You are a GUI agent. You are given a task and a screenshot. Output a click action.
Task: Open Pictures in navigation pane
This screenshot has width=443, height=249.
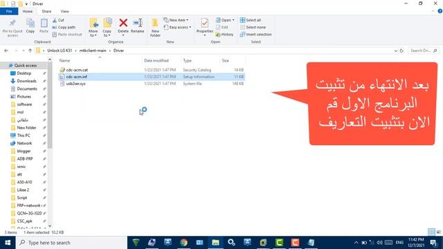click(24, 97)
